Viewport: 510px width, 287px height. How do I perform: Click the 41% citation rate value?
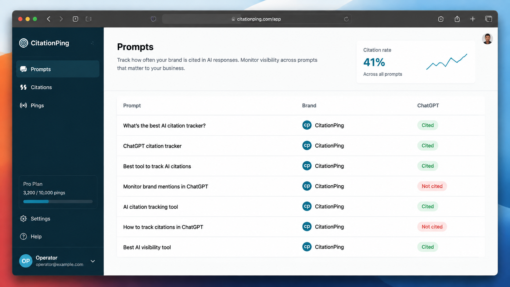[x=374, y=62]
